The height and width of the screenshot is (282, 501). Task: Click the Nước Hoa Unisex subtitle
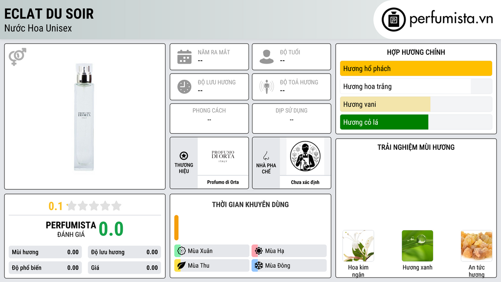(x=38, y=28)
